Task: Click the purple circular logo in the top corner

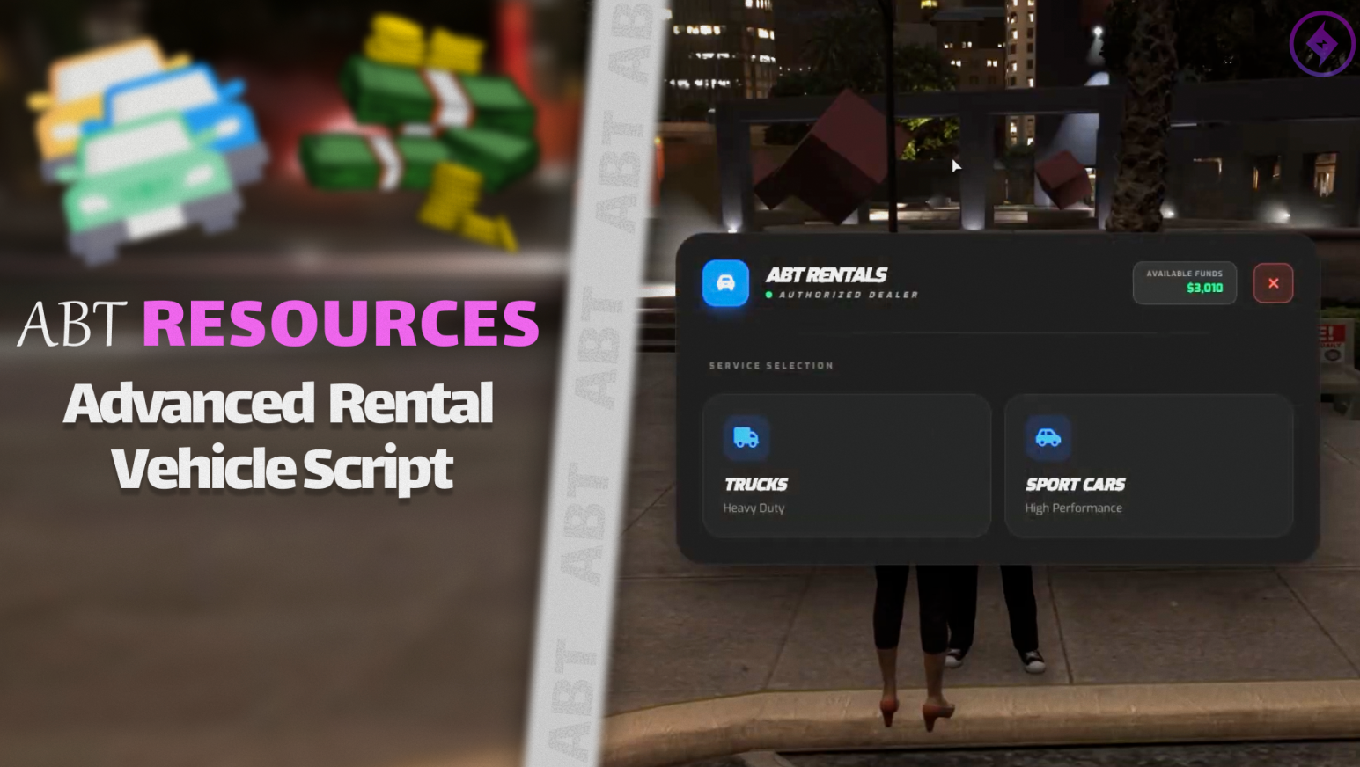Action: 1321,43
